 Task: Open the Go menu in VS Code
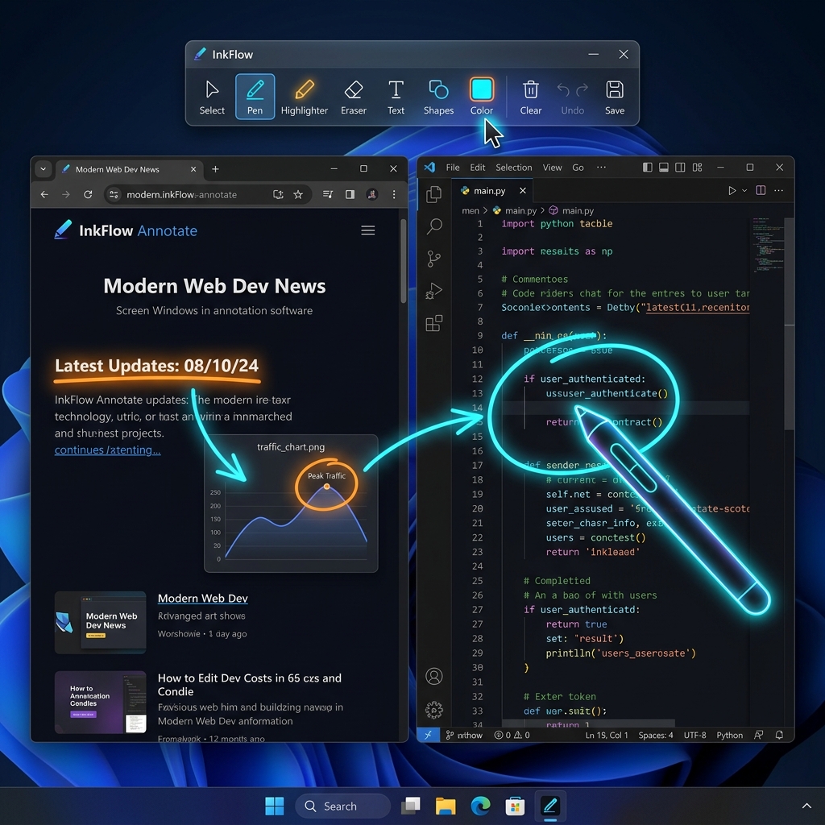point(578,168)
